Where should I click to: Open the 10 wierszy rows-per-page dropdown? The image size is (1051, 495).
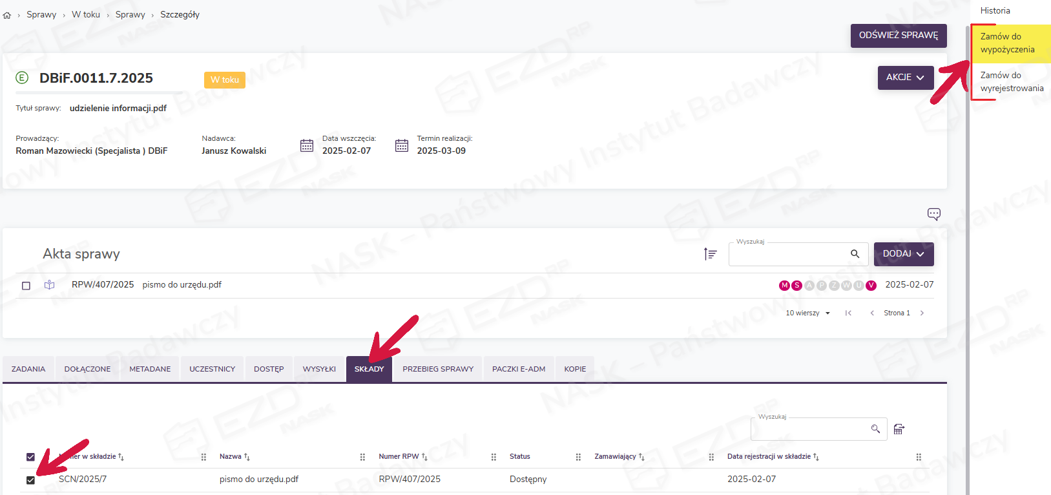tap(807, 313)
